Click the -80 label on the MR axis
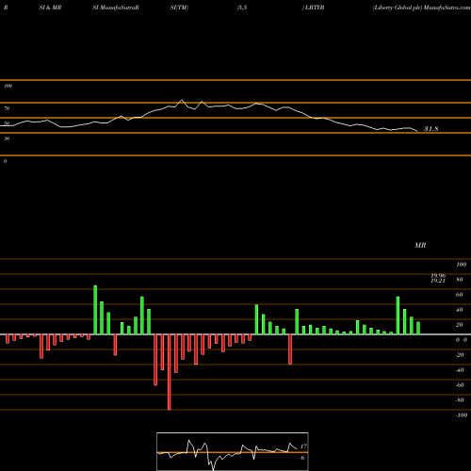 tap(460, 400)
